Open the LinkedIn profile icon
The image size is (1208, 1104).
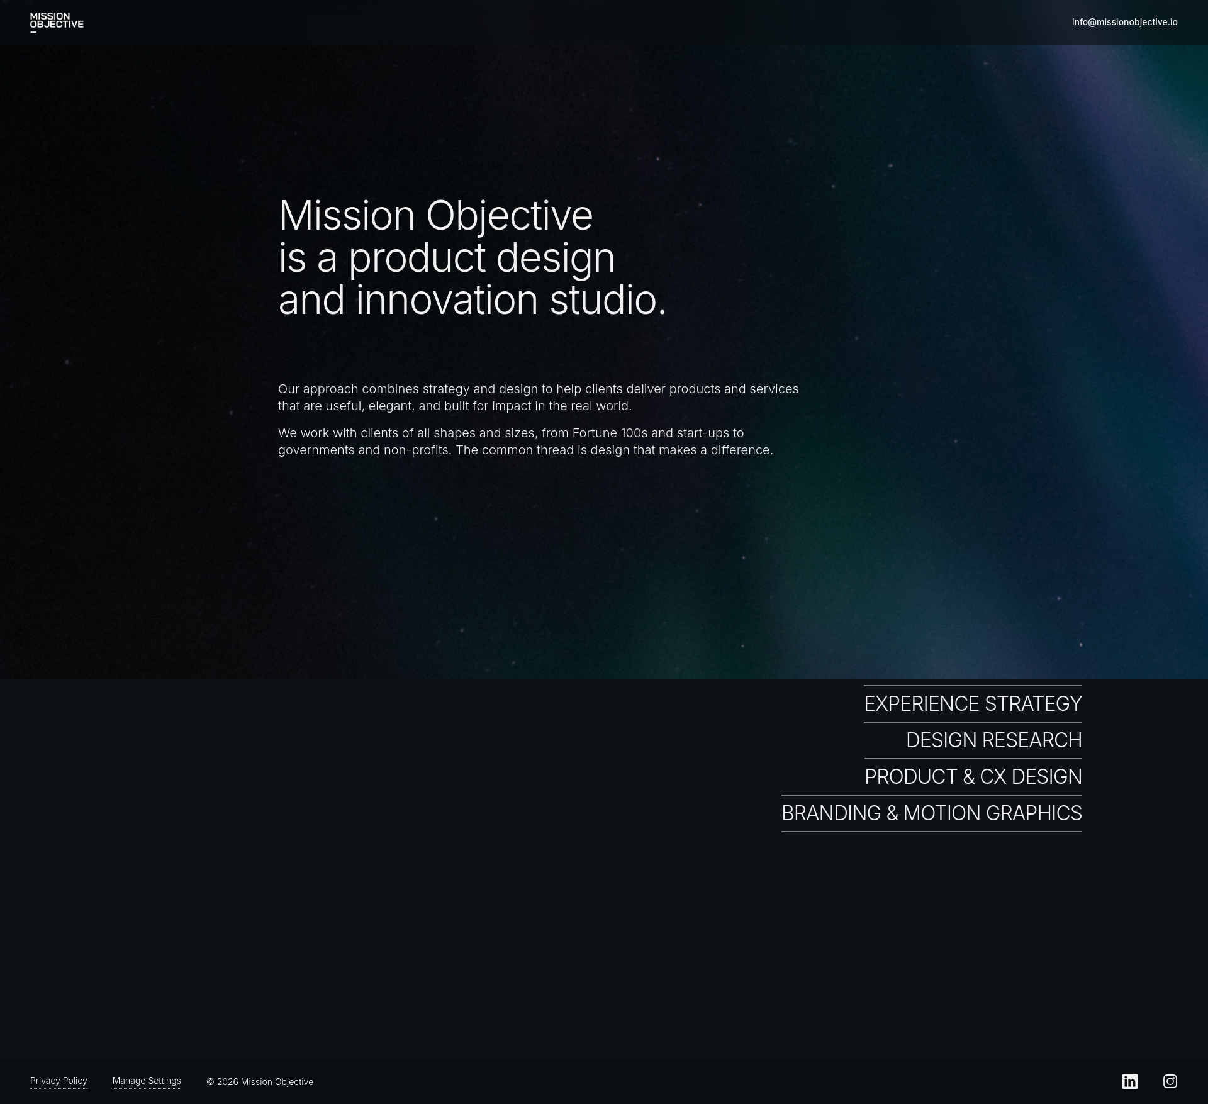point(1130,1081)
